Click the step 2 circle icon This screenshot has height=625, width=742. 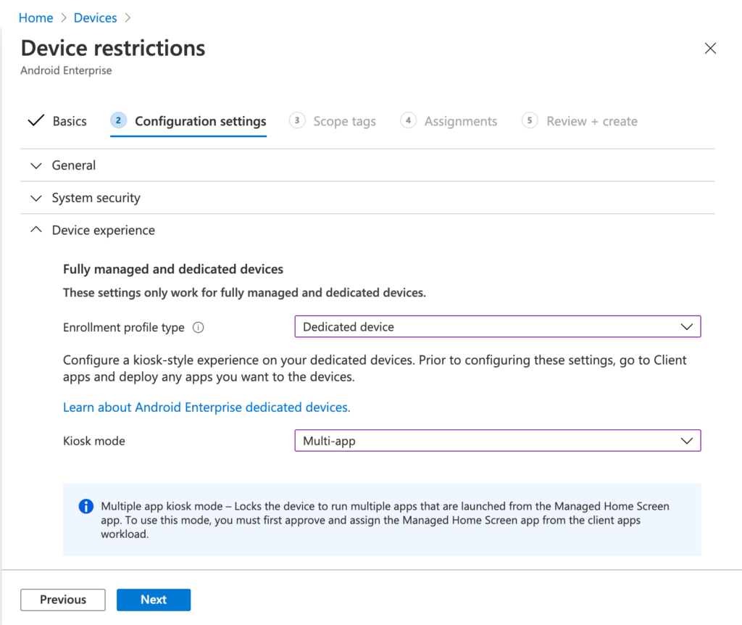(x=117, y=120)
